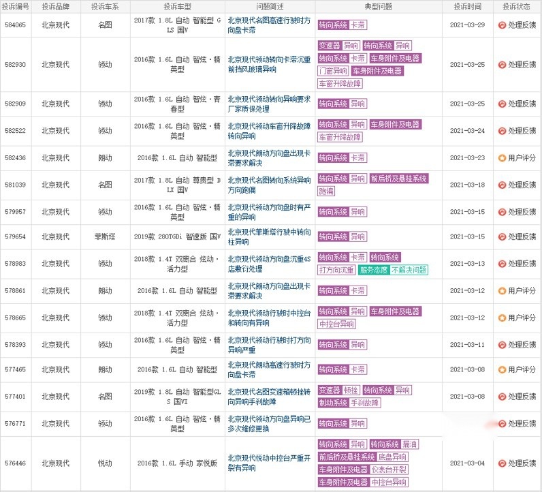Click the 投诉车系 column header

(105, 7)
